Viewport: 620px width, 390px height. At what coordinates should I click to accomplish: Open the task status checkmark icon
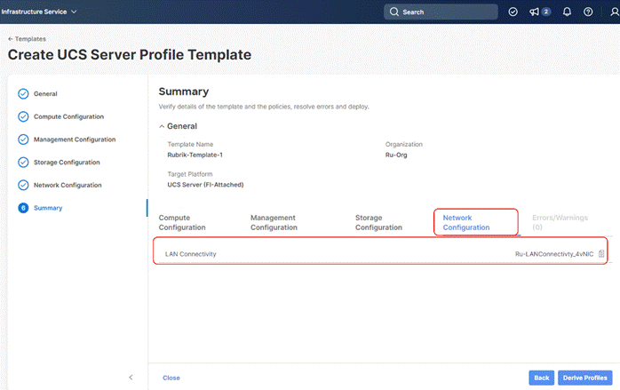[x=513, y=12]
